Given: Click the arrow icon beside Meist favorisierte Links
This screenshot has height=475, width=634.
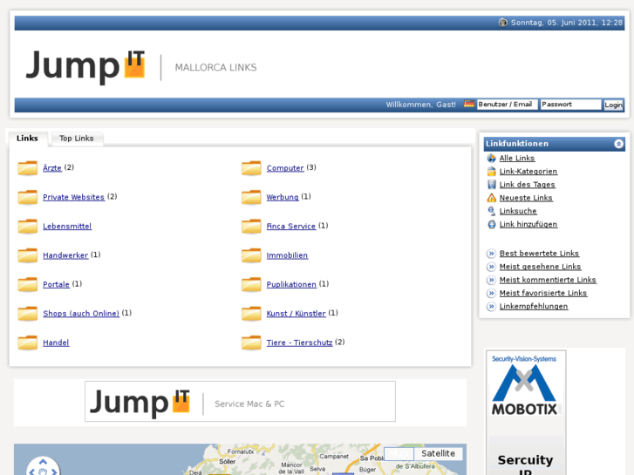Looking at the screenshot, I should click(491, 293).
